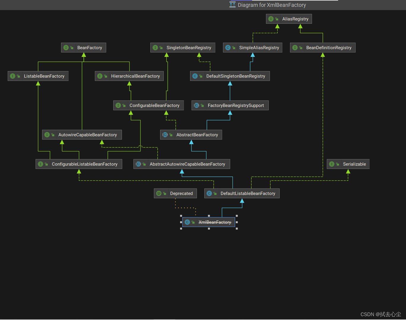This screenshot has height=320, width=406.
Task: Select the FactoryBeanRegistrySupport node
Action: [x=230, y=105]
